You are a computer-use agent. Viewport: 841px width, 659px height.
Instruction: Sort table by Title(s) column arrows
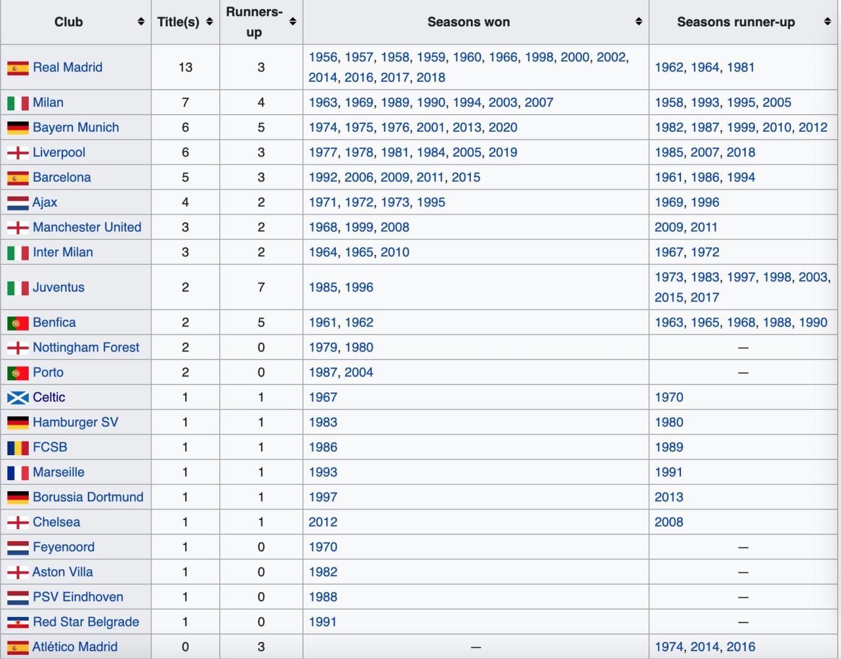pyautogui.click(x=209, y=22)
